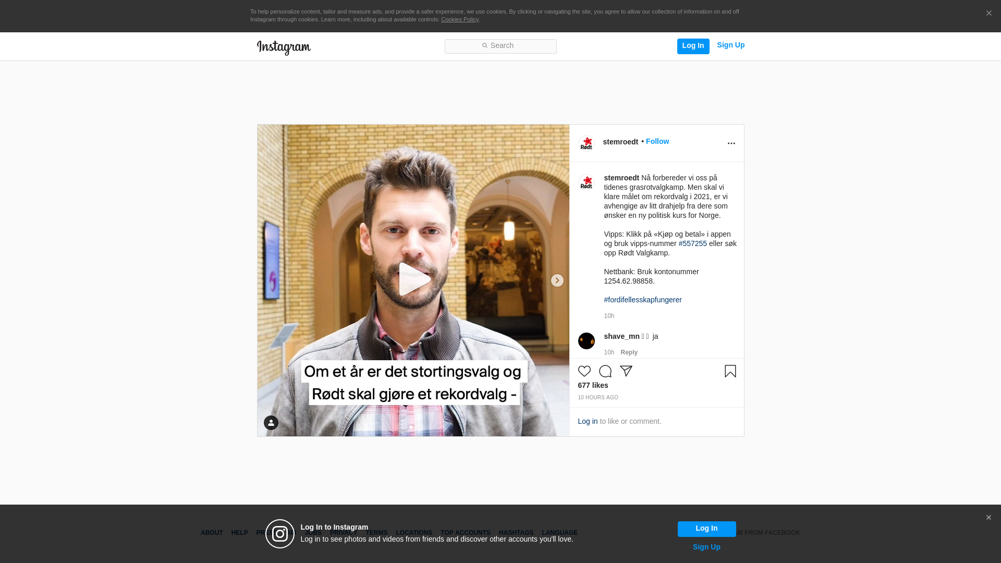Open more options three-dot menu
Screen dimensions: 1001x563
click(x=731, y=143)
